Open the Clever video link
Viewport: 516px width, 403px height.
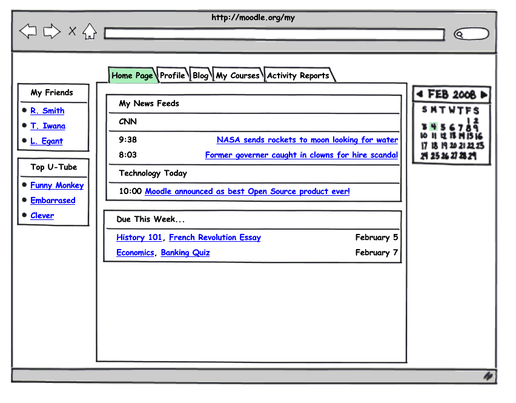click(42, 215)
